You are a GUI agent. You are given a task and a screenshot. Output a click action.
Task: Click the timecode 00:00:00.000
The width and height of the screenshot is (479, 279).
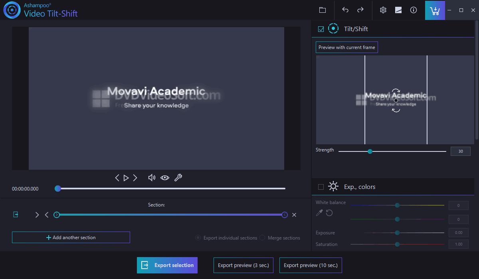(25, 189)
